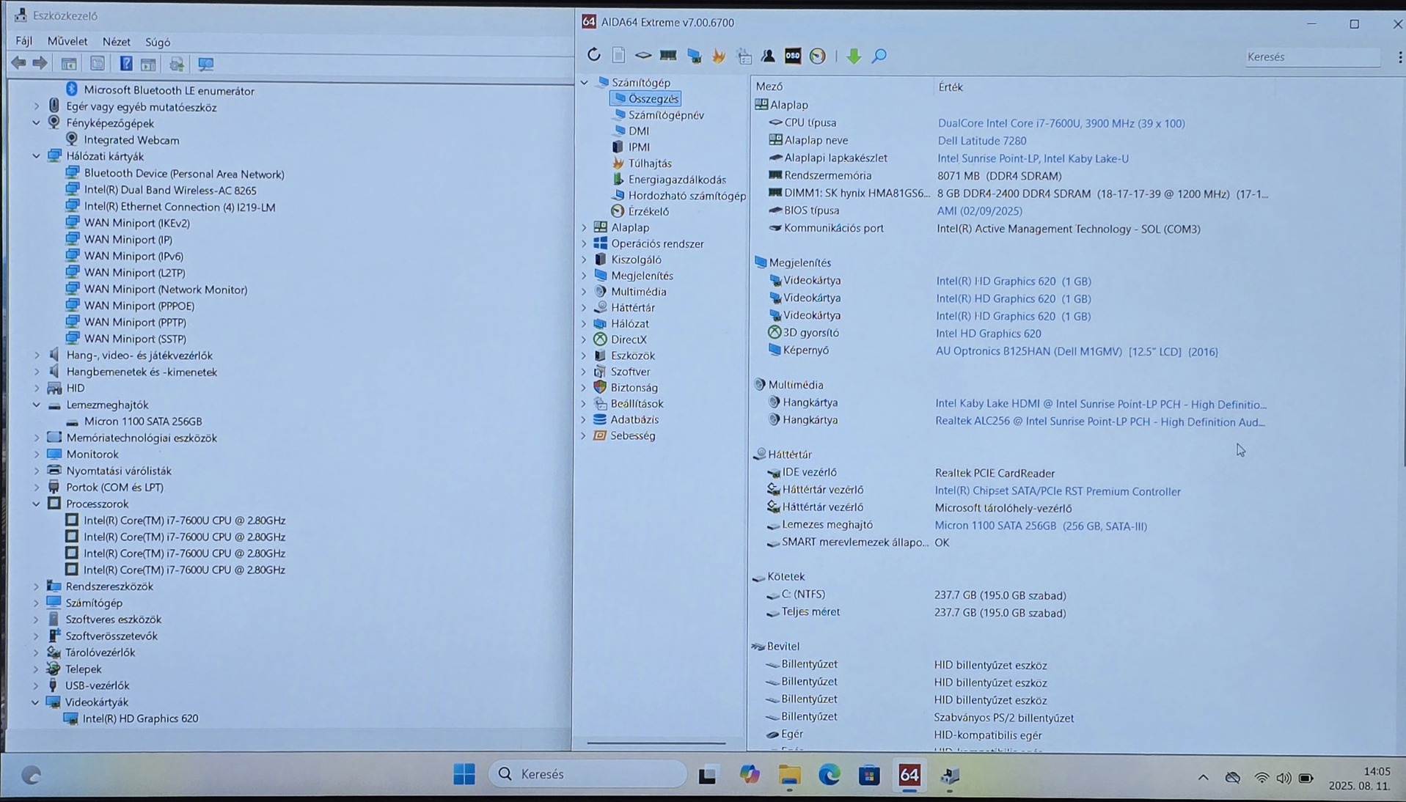1406x802 pixels.
Task: Expand the Háttértár node in AIDA64 tree
Action: pyautogui.click(x=585, y=308)
